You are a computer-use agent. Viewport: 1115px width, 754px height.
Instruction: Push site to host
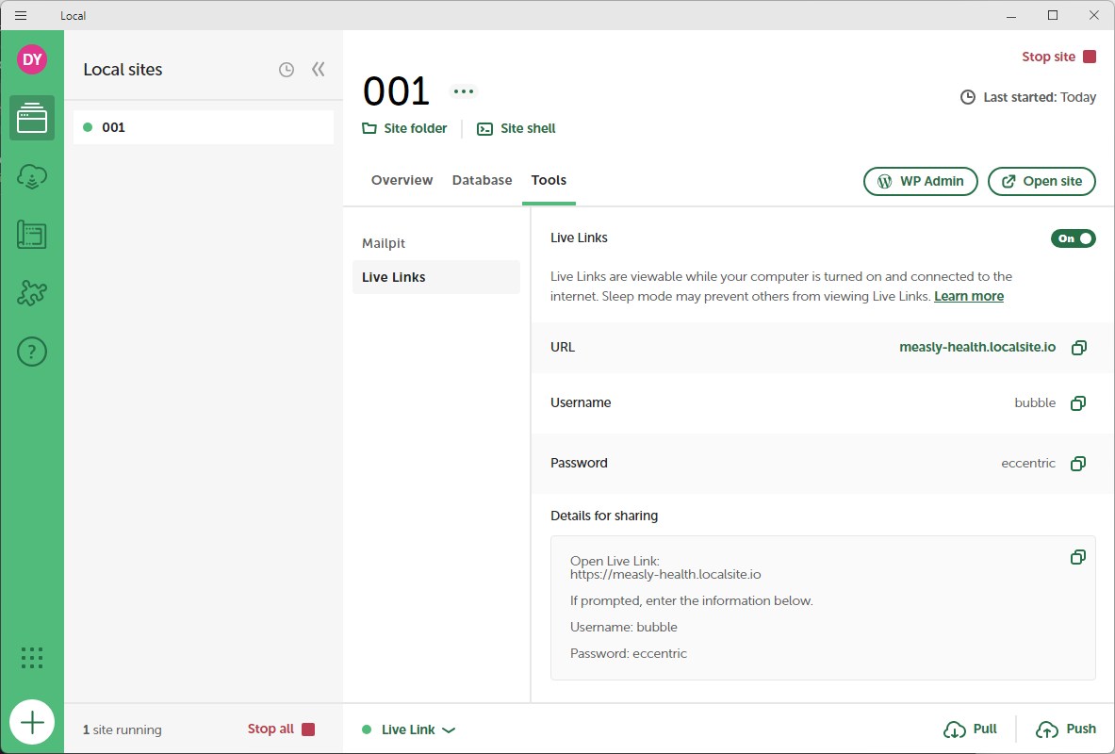click(x=1065, y=729)
